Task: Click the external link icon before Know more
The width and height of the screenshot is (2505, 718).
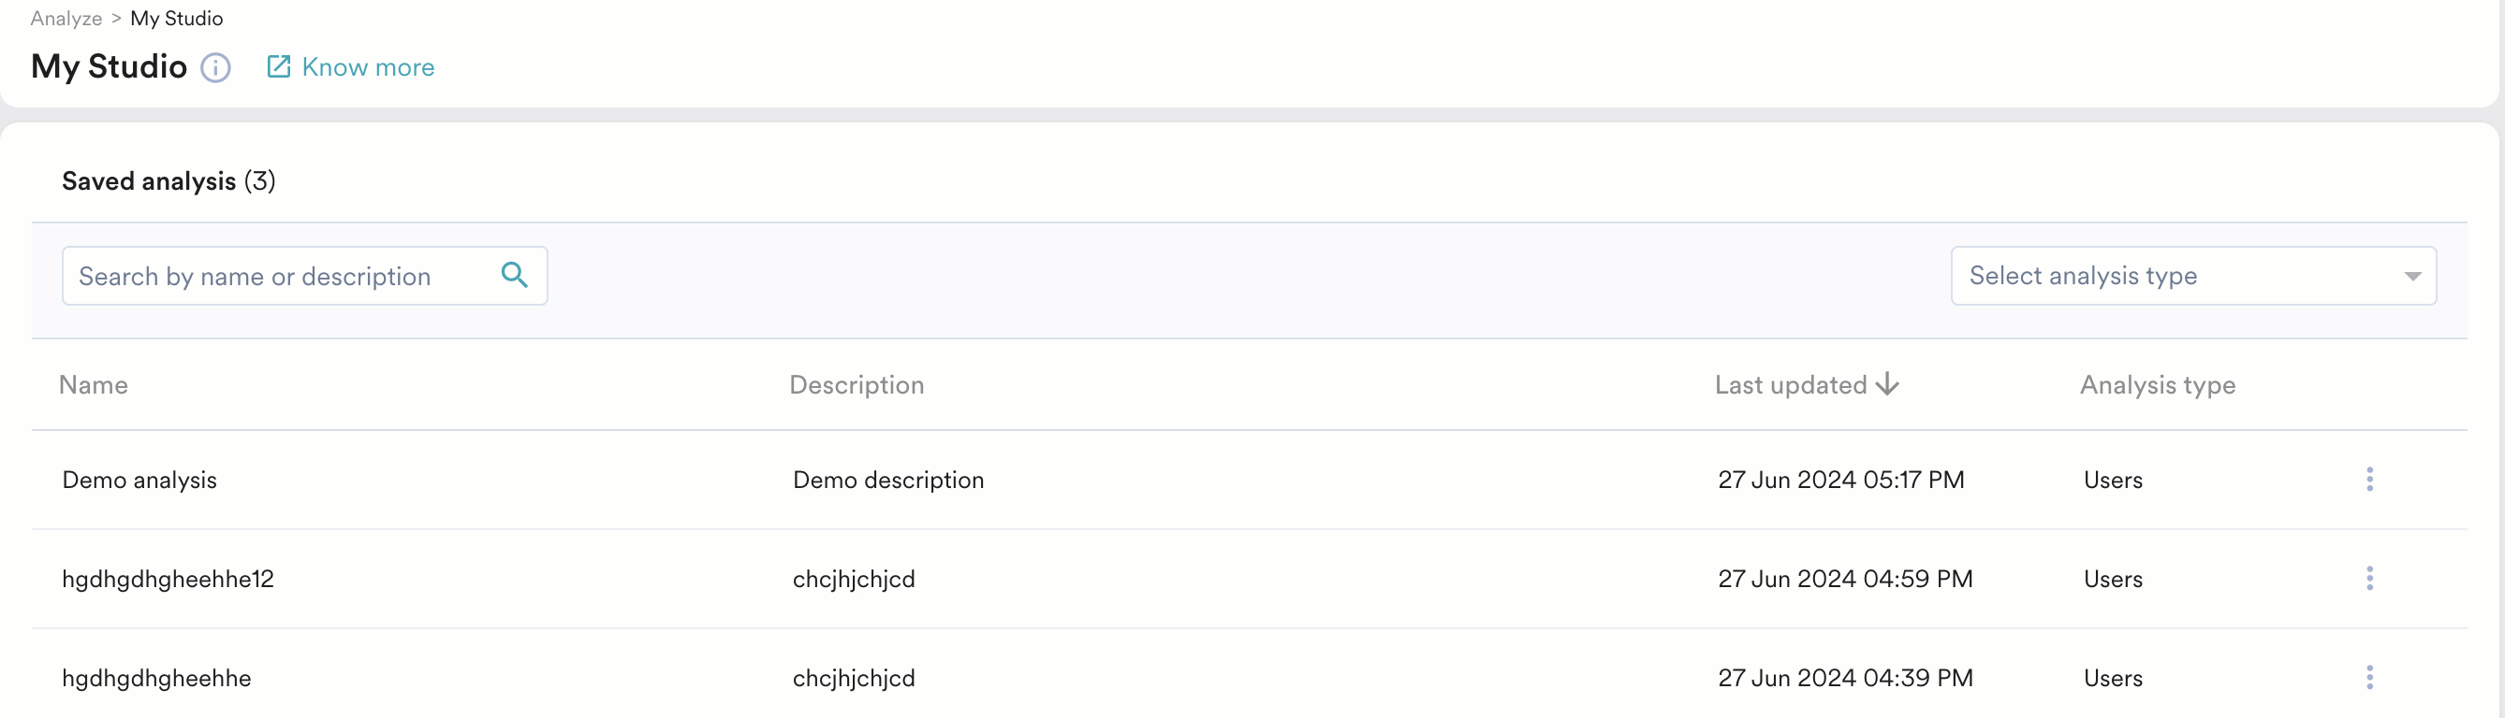Action: click(x=278, y=66)
